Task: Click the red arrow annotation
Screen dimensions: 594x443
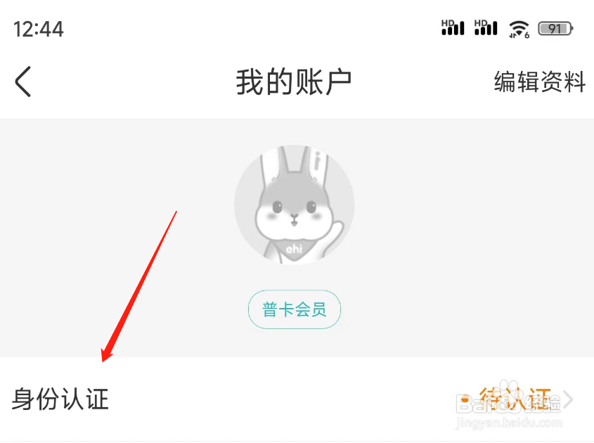Action: pos(139,286)
